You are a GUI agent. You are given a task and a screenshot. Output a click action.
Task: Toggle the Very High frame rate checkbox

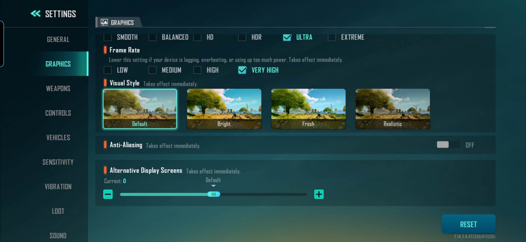pyautogui.click(x=242, y=70)
